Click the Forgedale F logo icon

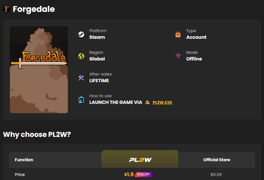[x=6, y=9]
